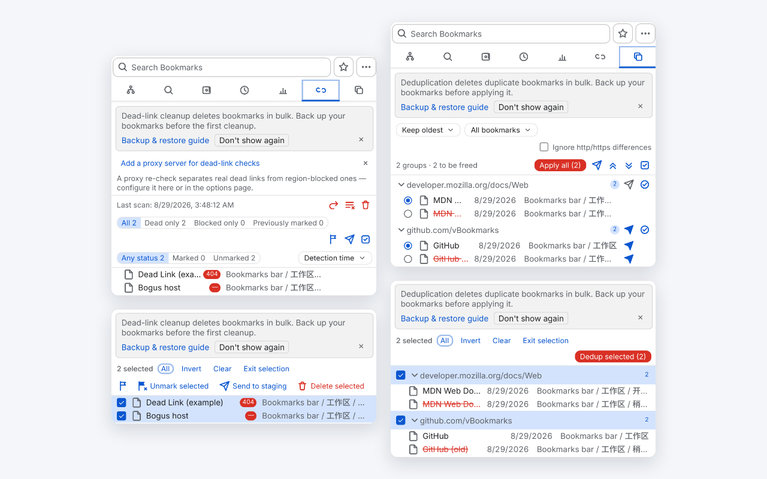Uncheck the Bogus host row checkbox
This screenshot has height=479, width=767.
[122, 416]
